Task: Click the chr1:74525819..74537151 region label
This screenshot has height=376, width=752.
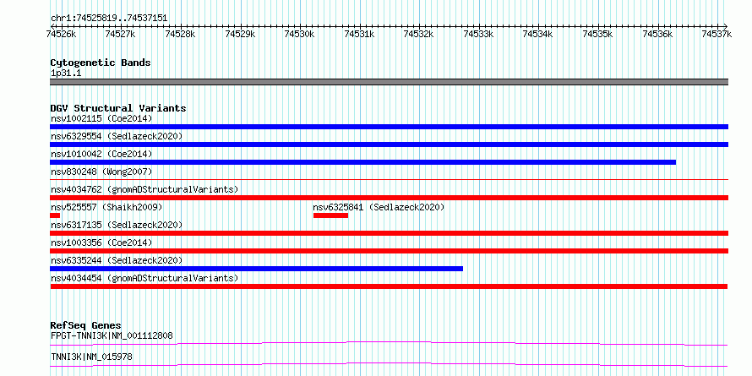Action: point(109,19)
